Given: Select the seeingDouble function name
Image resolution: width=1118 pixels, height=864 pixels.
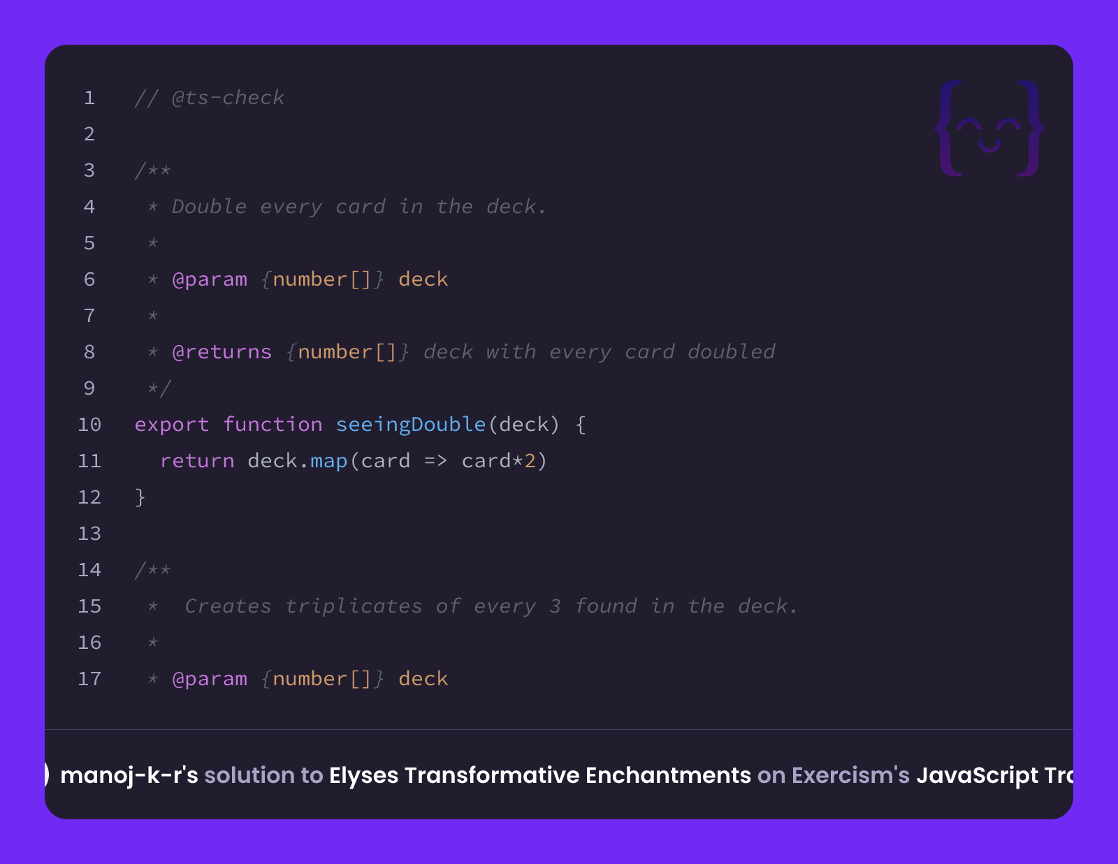Looking at the screenshot, I should 411,425.
